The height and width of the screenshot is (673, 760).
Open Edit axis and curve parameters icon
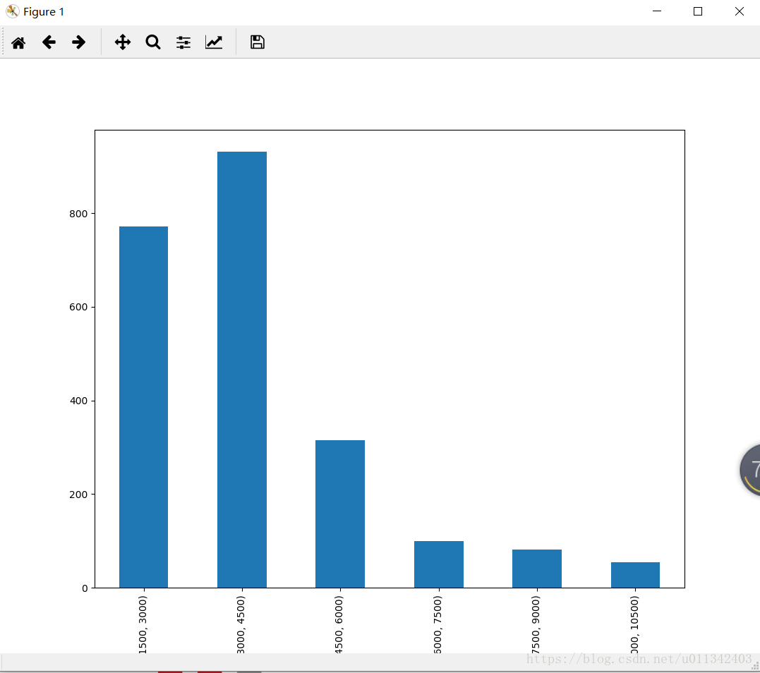[214, 42]
